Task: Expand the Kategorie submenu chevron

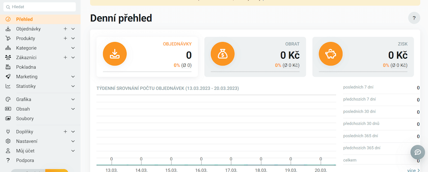Action: tap(73, 48)
